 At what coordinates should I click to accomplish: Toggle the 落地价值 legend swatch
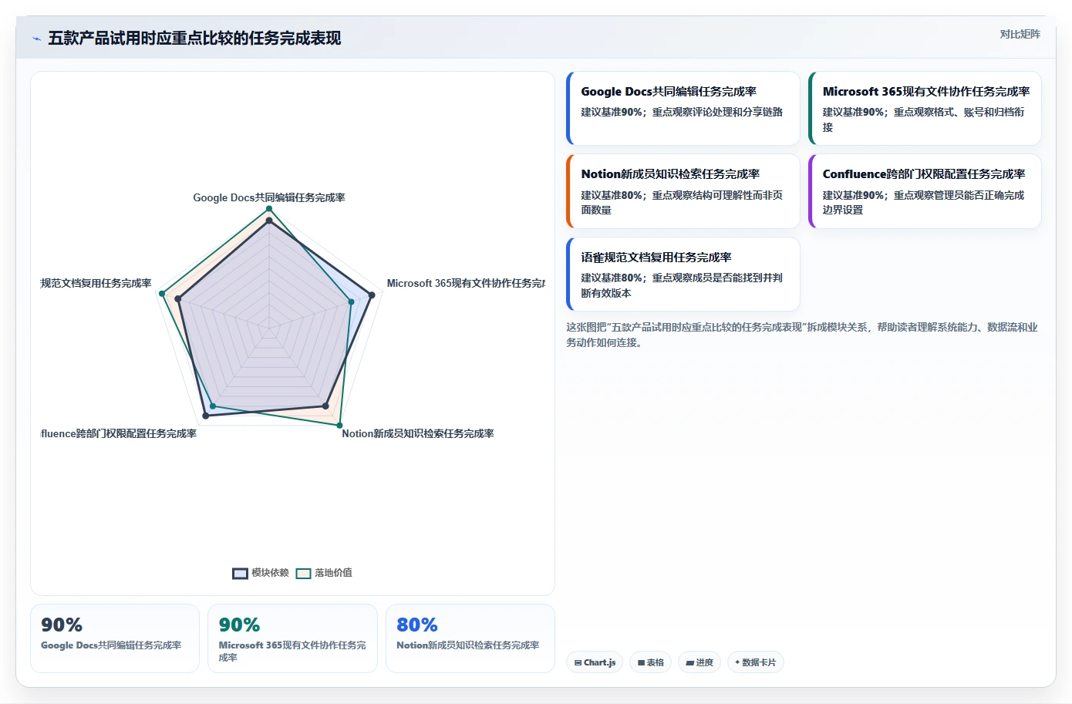click(x=303, y=573)
